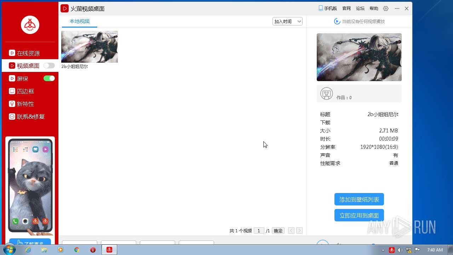Click the 大小 2.71 MB value

(388, 131)
